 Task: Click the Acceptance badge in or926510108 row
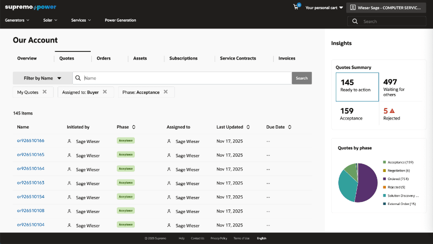(x=126, y=210)
